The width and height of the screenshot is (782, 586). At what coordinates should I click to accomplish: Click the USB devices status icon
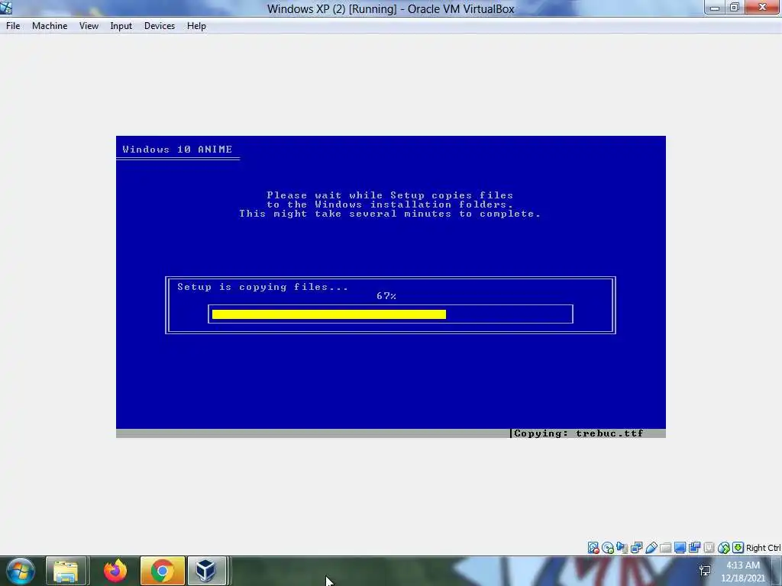pyautogui.click(x=651, y=548)
